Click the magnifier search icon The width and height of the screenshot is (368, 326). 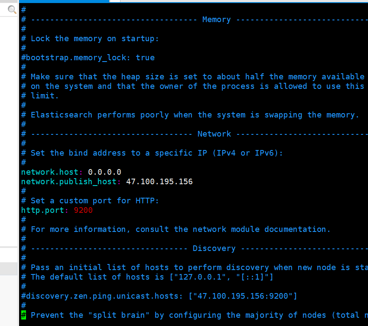tap(12, 10)
